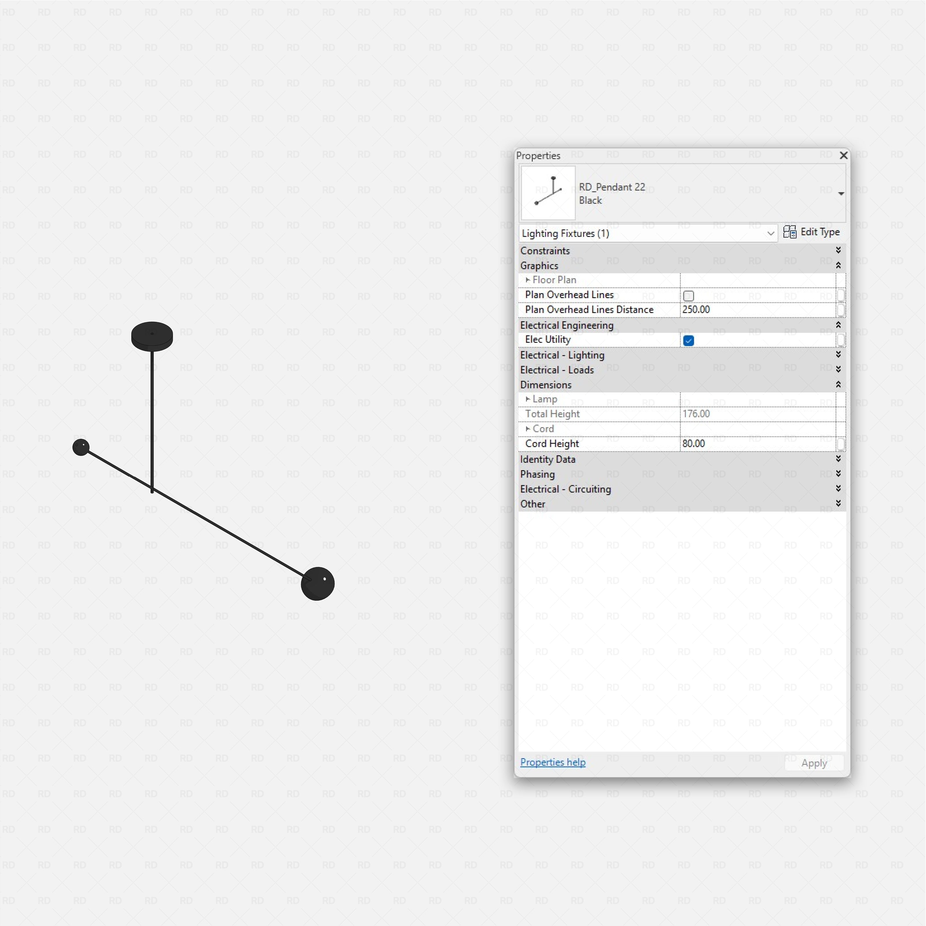Expand the Electrical - Loads section
Screen dimensions: 926x926
(838, 369)
